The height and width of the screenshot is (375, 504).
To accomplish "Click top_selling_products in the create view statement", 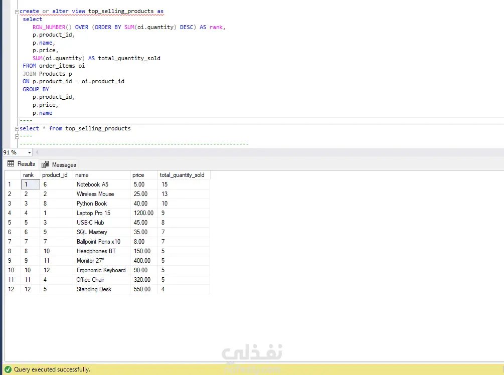I will click(x=121, y=11).
